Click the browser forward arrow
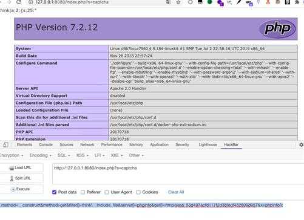 pyautogui.click(x=8, y=2)
